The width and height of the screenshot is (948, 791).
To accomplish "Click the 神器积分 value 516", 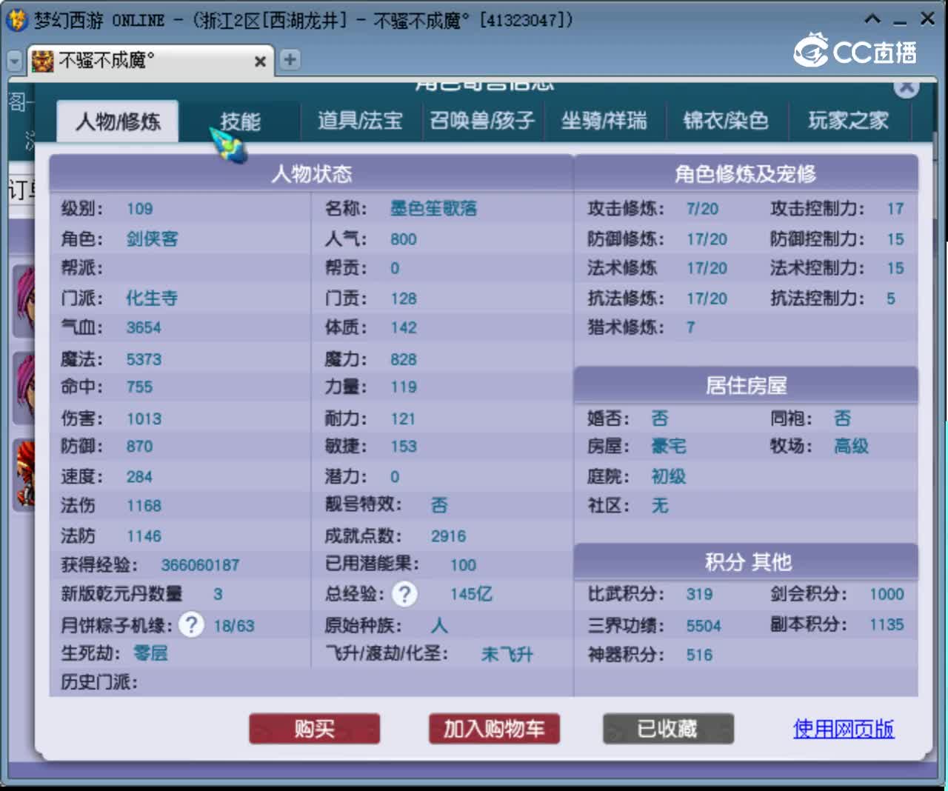I will coord(699,655).
